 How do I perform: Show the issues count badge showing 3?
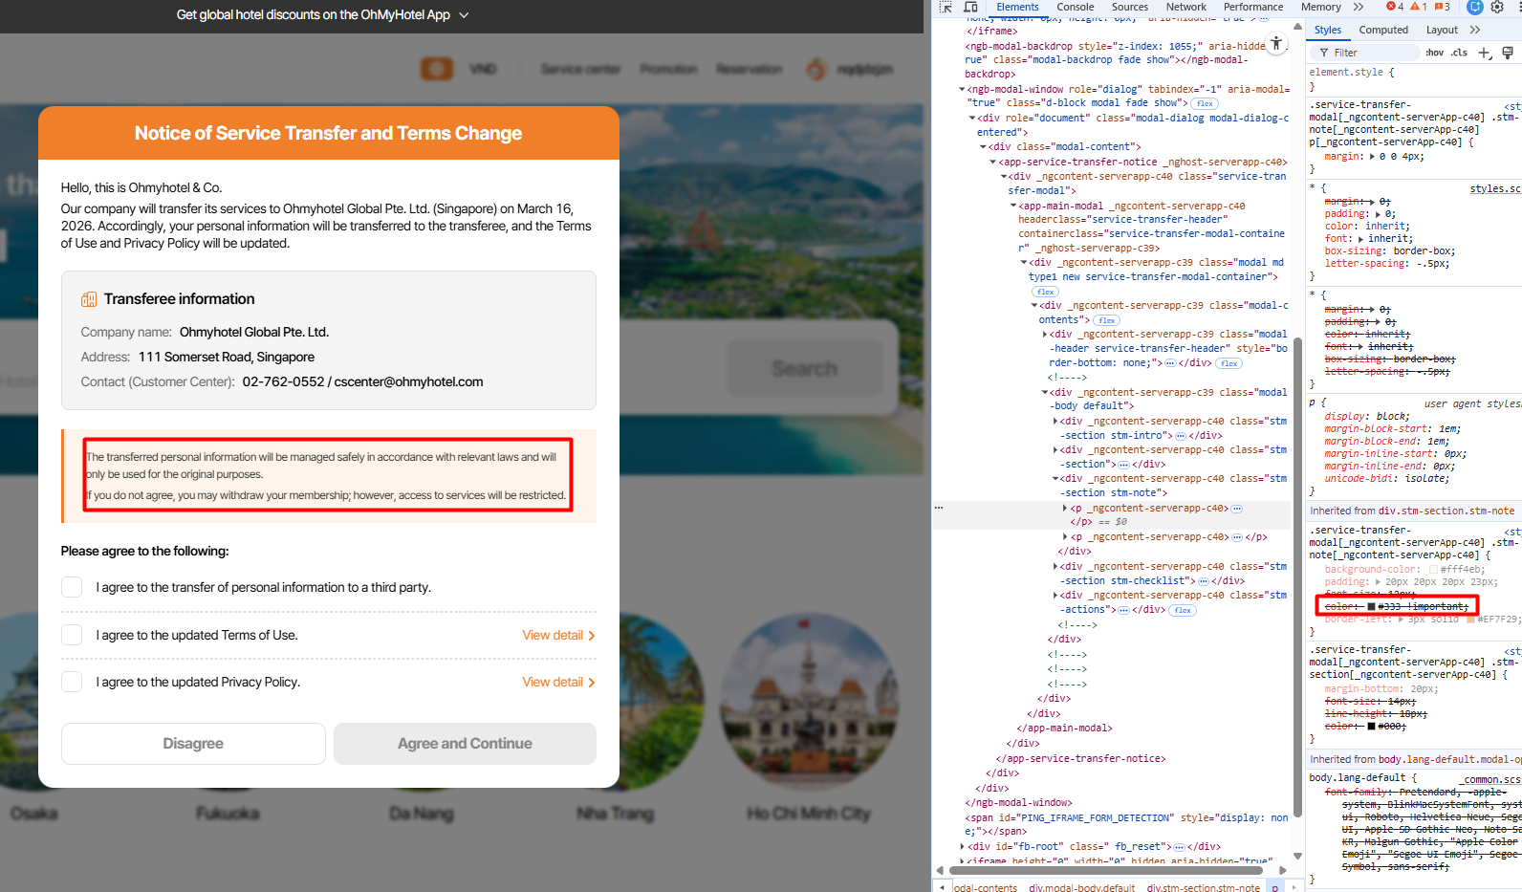click(x=1442, y=7)
